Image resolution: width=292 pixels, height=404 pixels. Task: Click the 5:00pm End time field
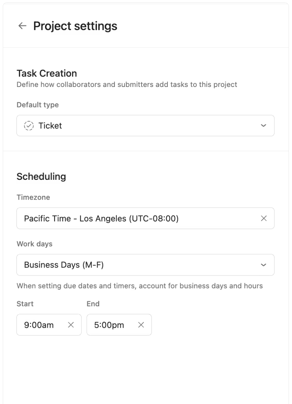[109, 325]
